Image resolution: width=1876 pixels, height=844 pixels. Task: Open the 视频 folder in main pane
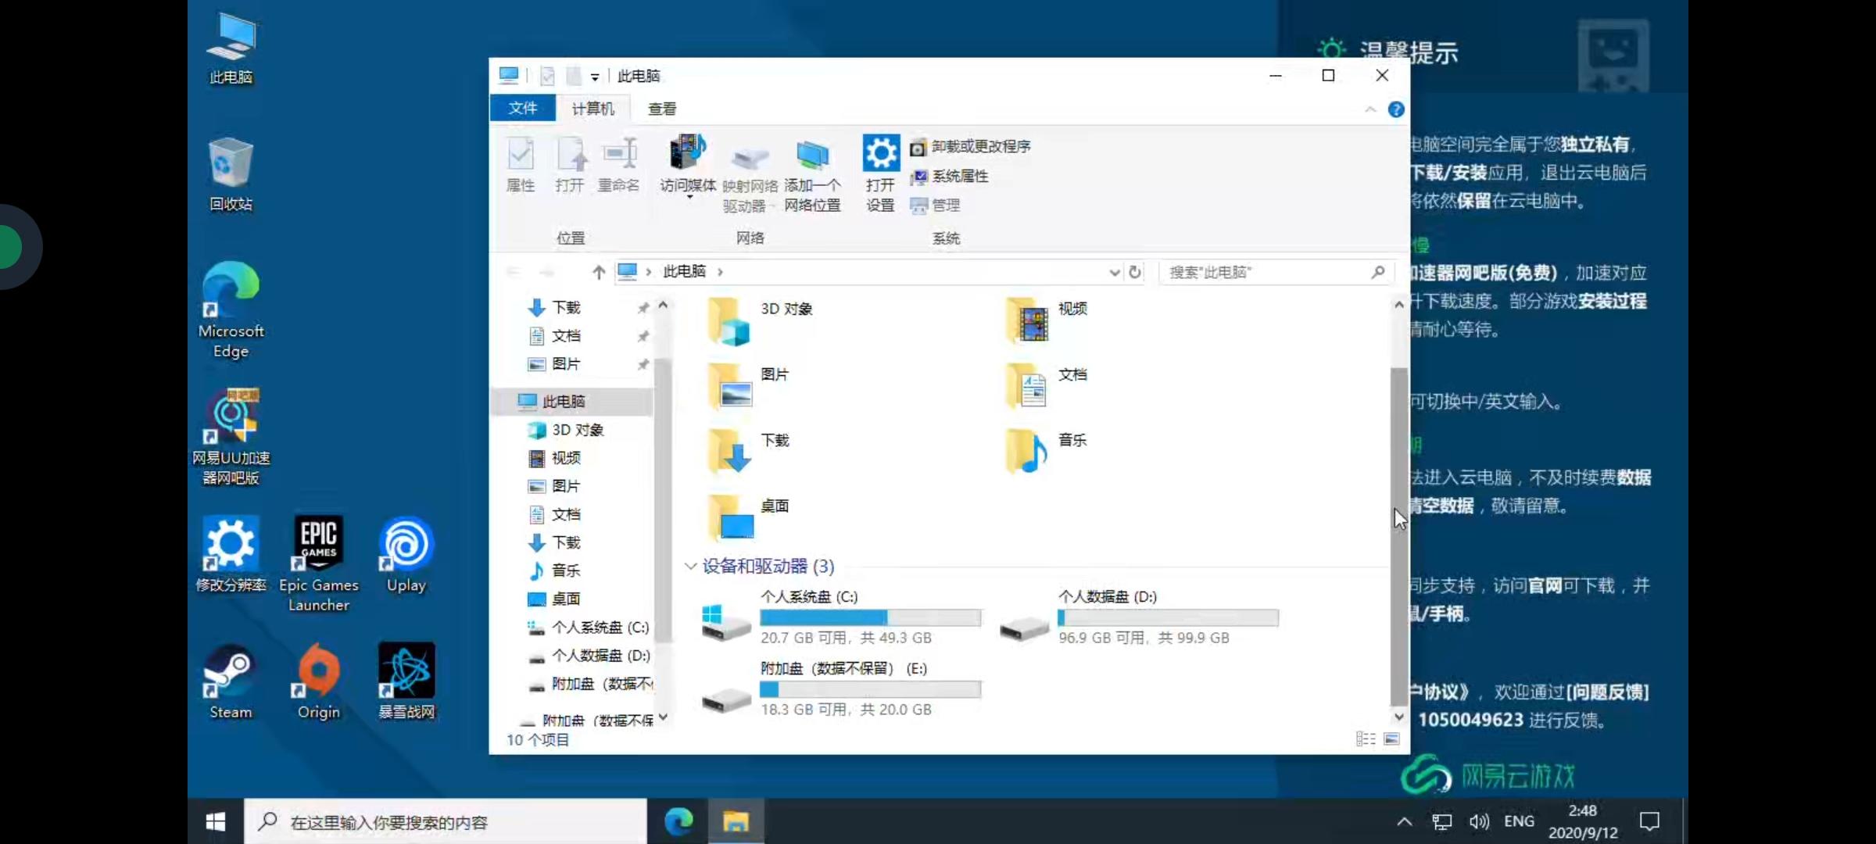pyautogui.click(x=1046, y=321)
